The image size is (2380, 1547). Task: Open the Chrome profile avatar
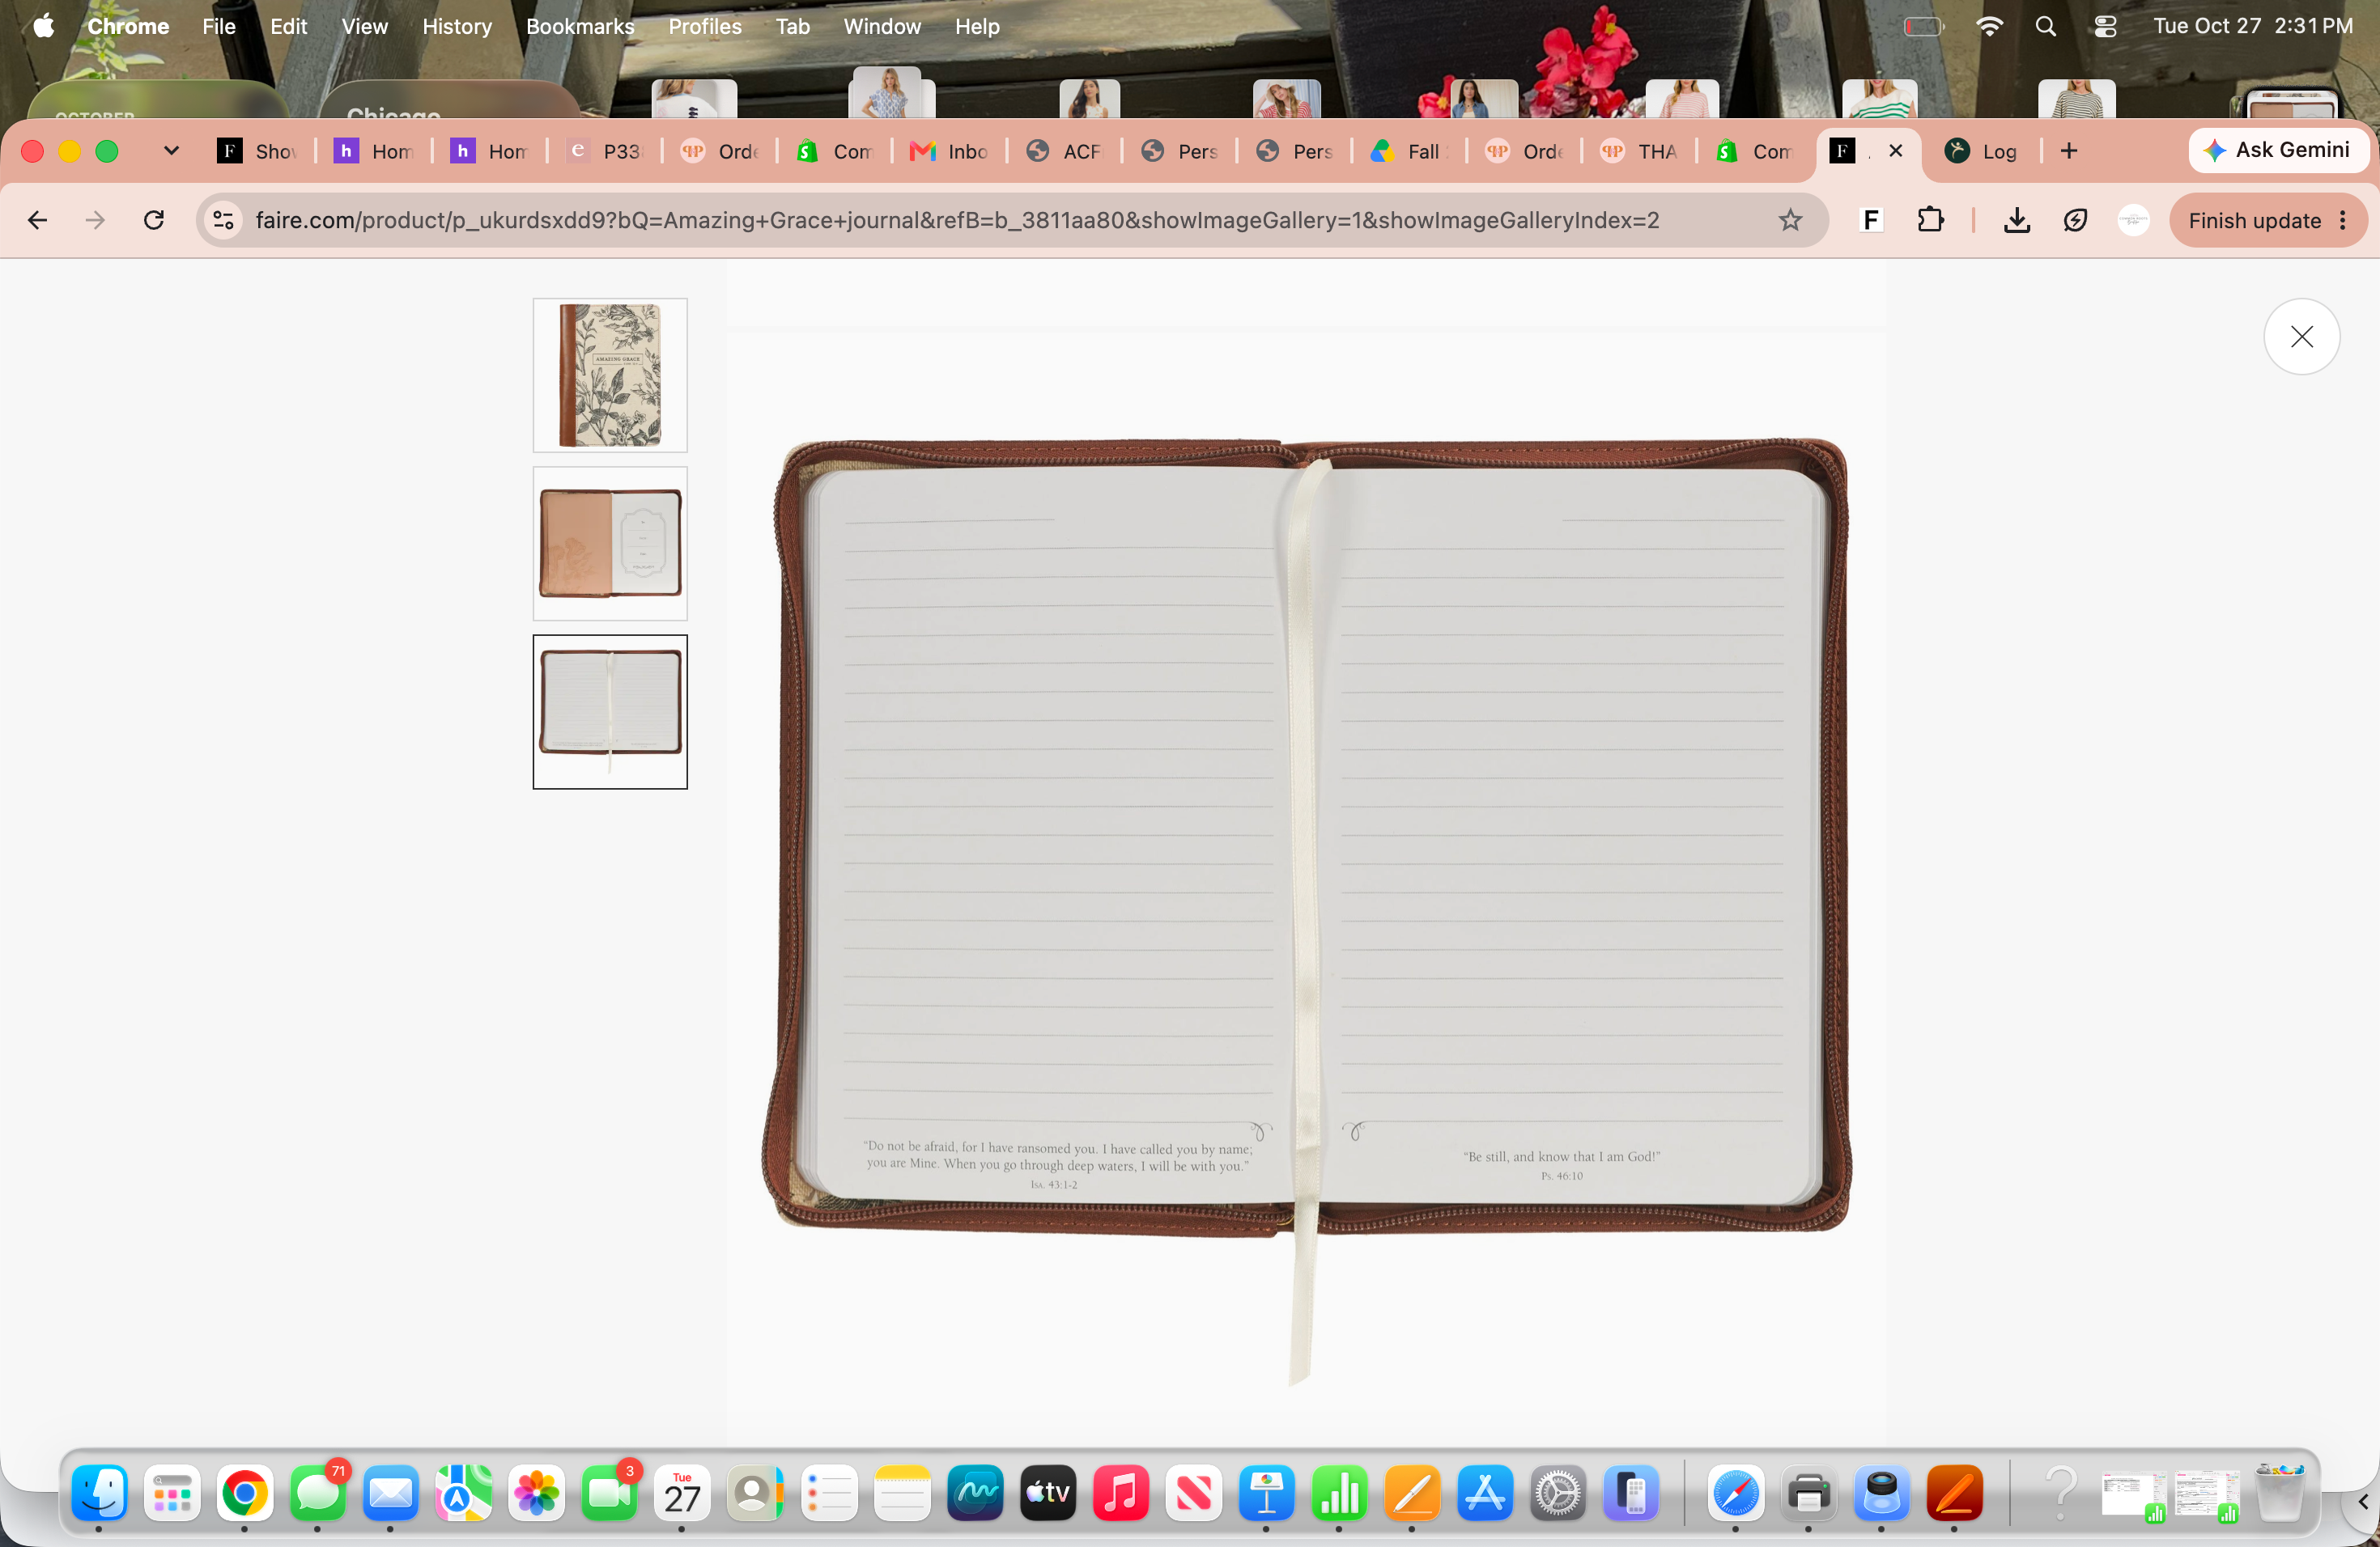[2133, 220]
